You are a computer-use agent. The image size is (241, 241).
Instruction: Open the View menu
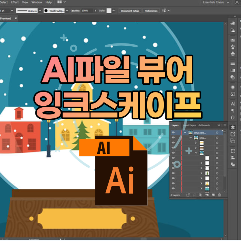[x=25, y=2]
